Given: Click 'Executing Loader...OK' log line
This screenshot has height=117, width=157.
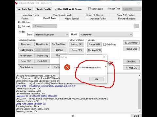Looking at the screenshot, I should tap(26, 111).
